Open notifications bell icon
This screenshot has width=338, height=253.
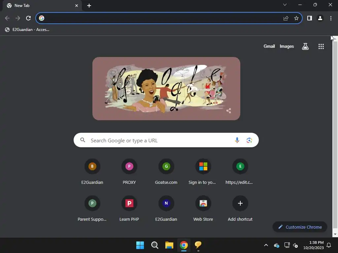329,245
